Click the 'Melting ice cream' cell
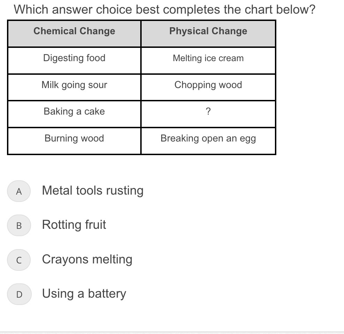344x334 pixels. (208, 61)
